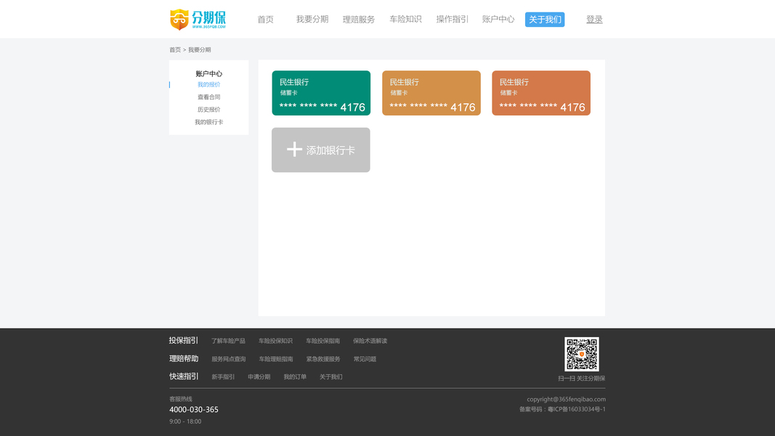Click 扫一扫 关注分期保 caption

click(x=581, y=378)
